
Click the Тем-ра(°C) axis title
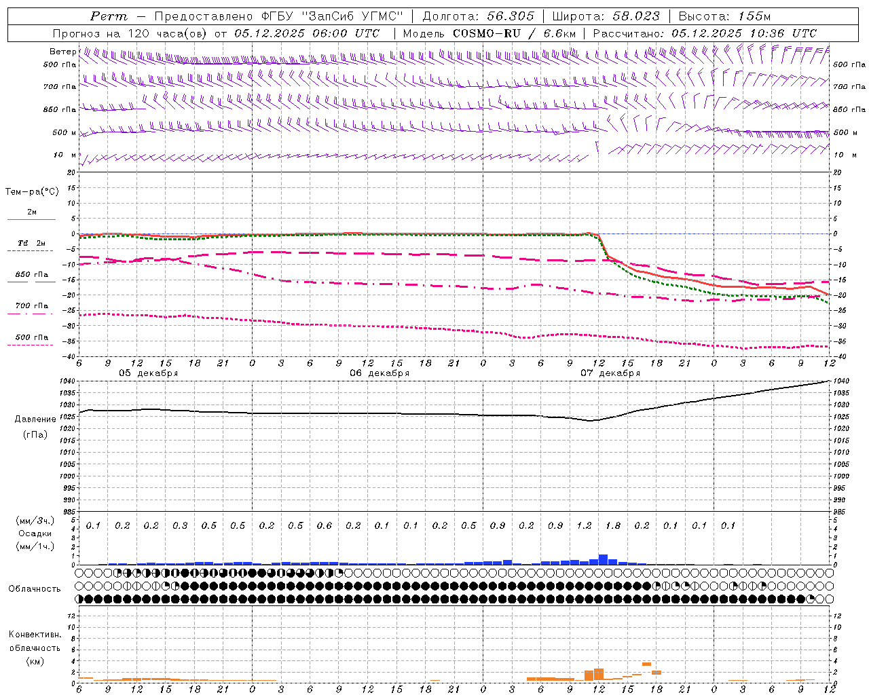pyautogui.click(x=32, y=192)
